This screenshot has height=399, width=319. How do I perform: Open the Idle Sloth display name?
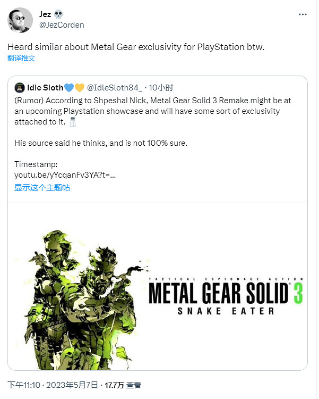click(44, 87)
